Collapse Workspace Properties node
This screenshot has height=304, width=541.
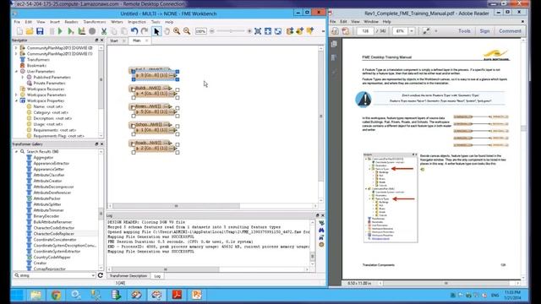(x=16, y=100)
